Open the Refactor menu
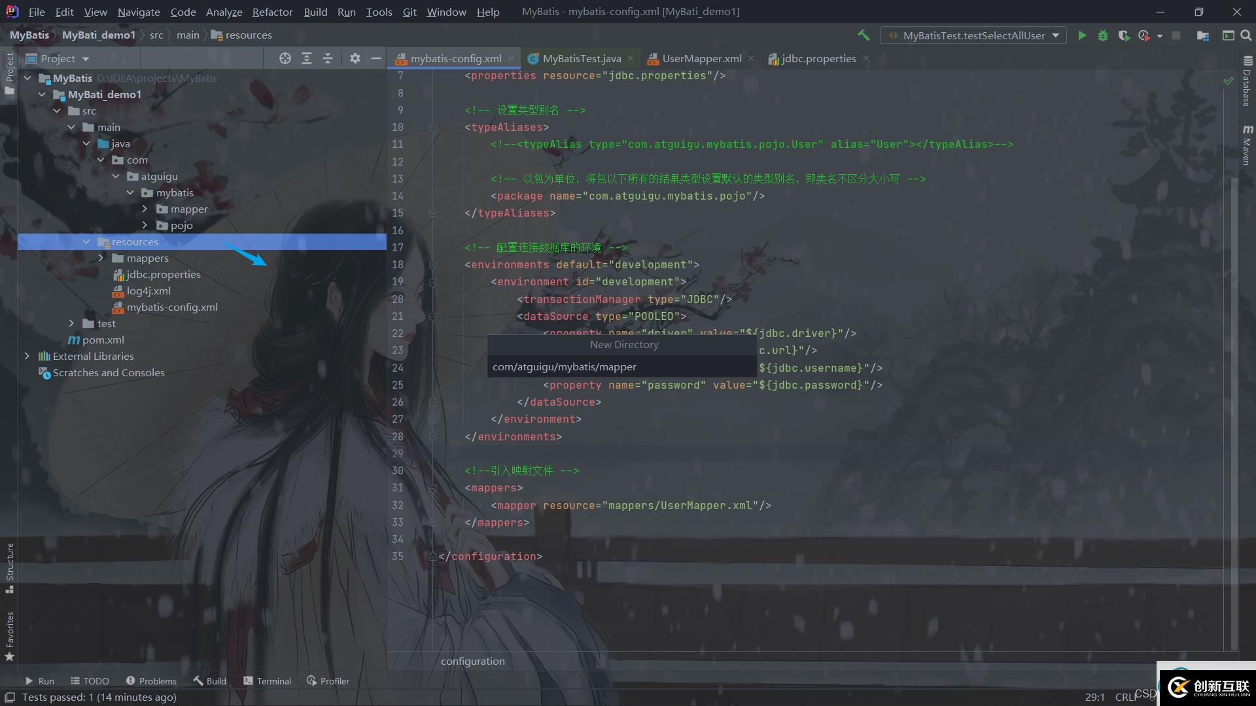Viewport: 1256px width, 706px height. (272, 12)
